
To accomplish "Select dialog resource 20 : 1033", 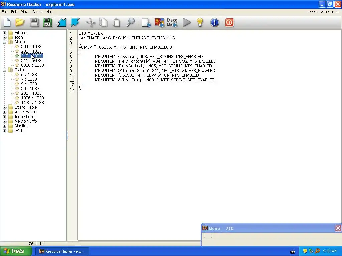I will tap(30, 89).
